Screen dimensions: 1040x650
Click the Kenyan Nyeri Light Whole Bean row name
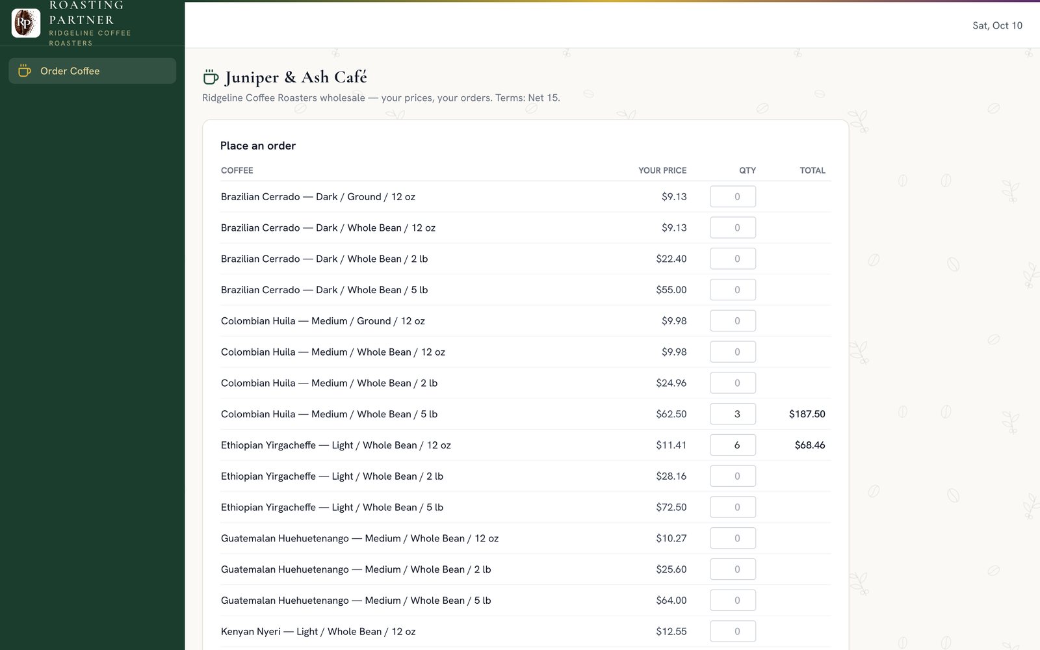tap(318, 631)
